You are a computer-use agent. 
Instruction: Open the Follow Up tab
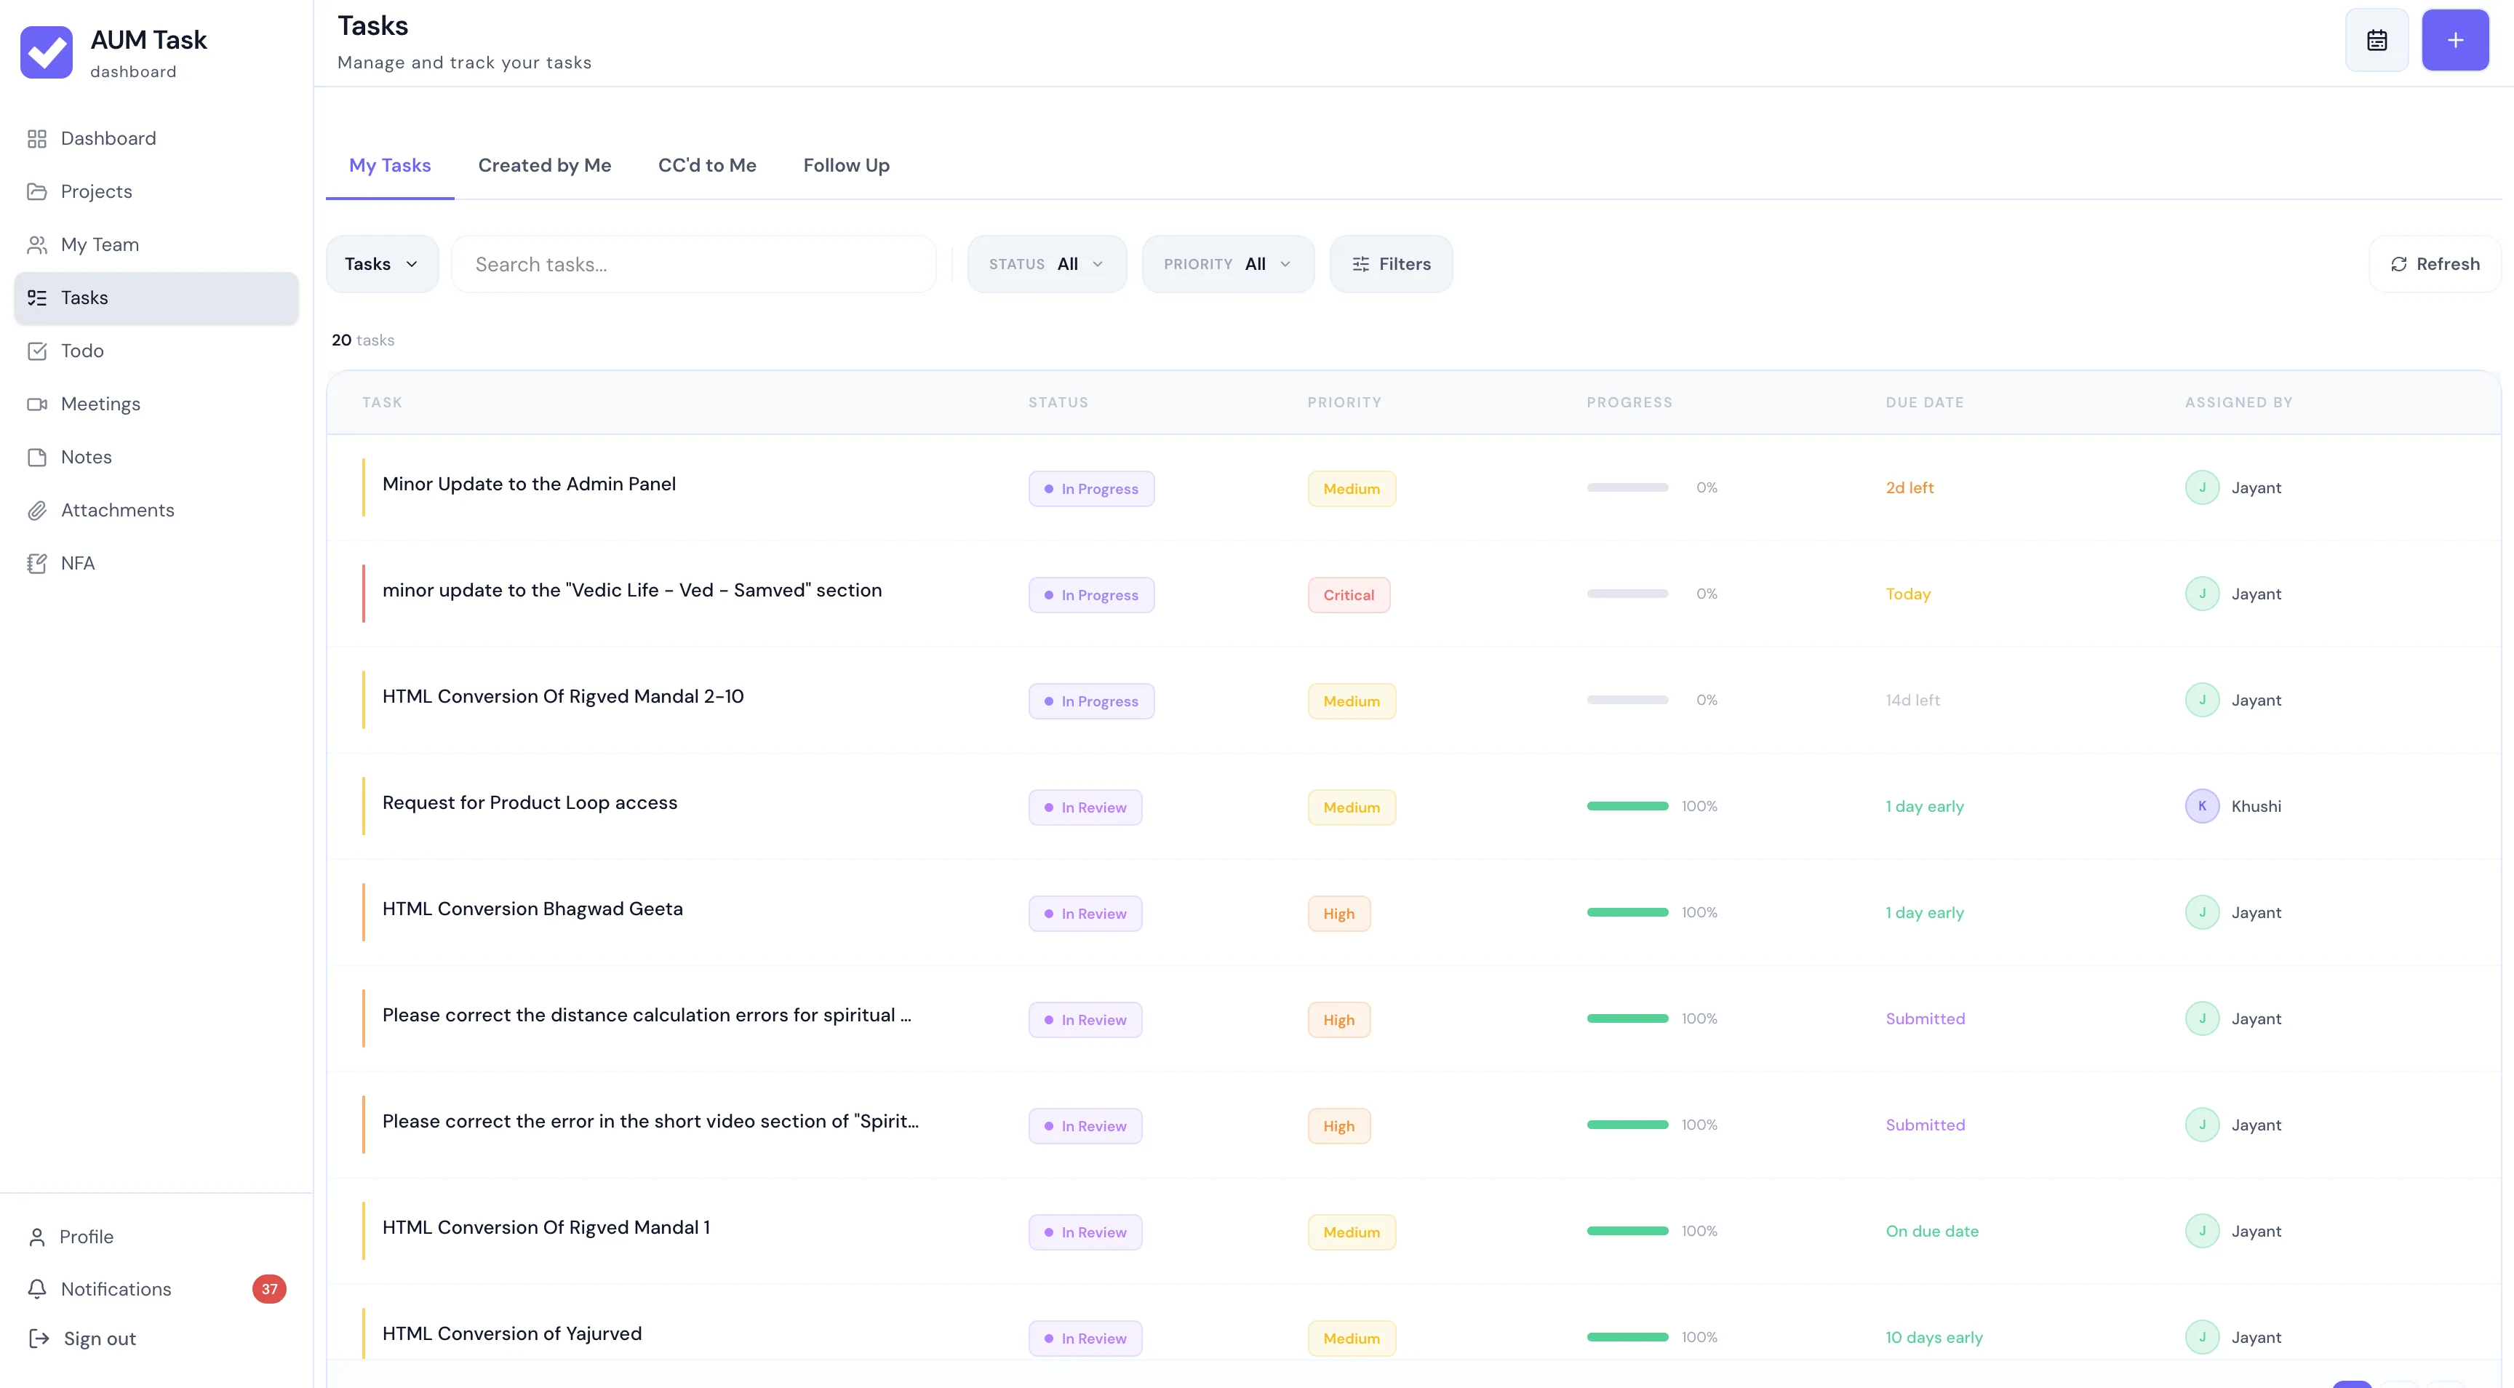[846, 166]
